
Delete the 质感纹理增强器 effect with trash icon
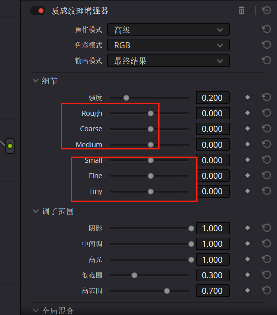coord(241,11)
